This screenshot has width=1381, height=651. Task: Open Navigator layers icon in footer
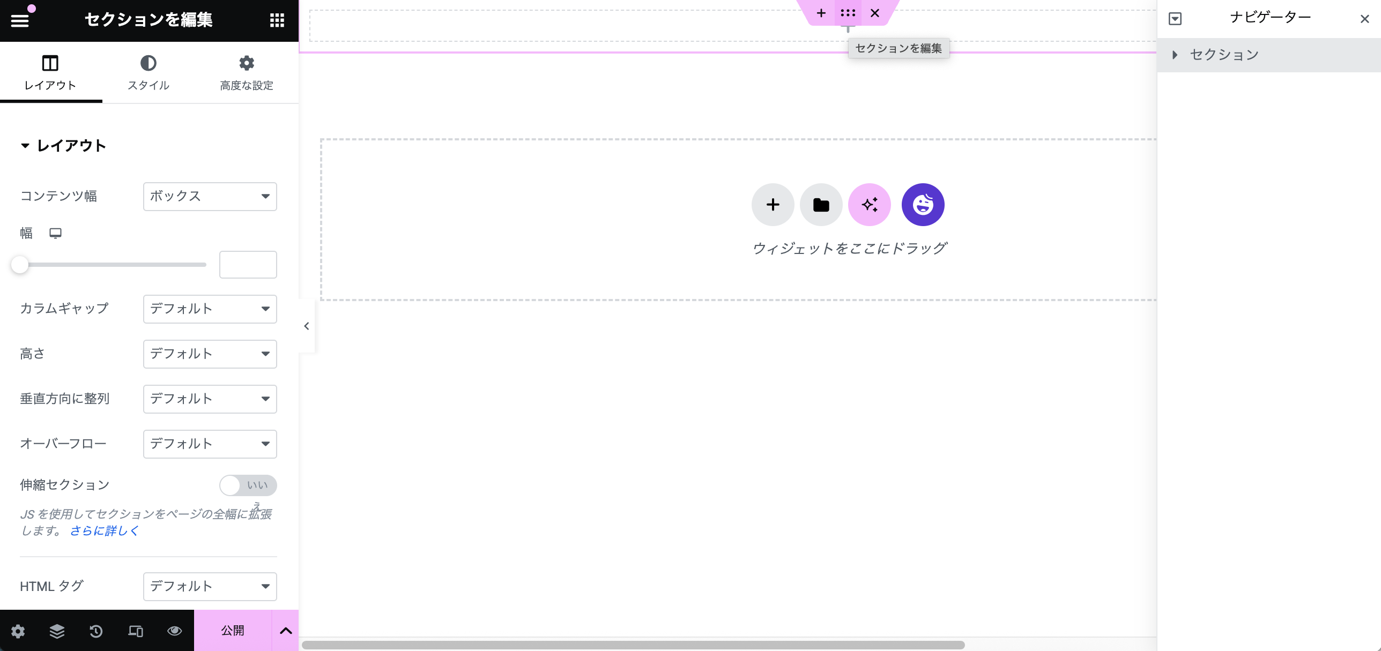(57, 631)
